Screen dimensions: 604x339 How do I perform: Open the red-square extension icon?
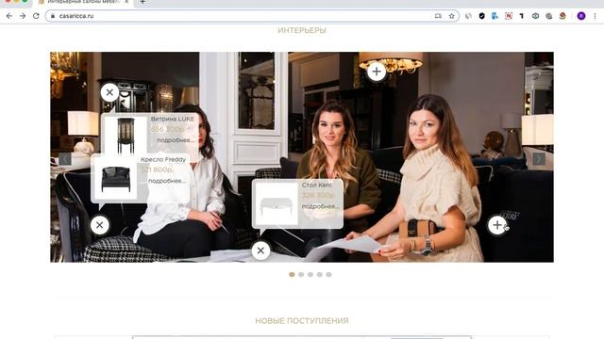point(509,16)
